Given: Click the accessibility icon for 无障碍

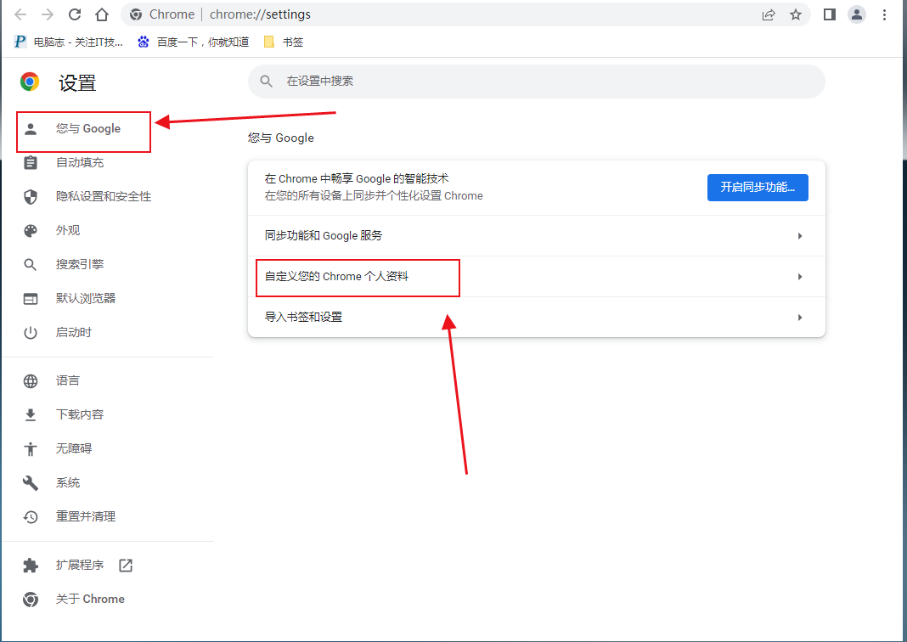Looking at the screenshot, I should [31, 449].
